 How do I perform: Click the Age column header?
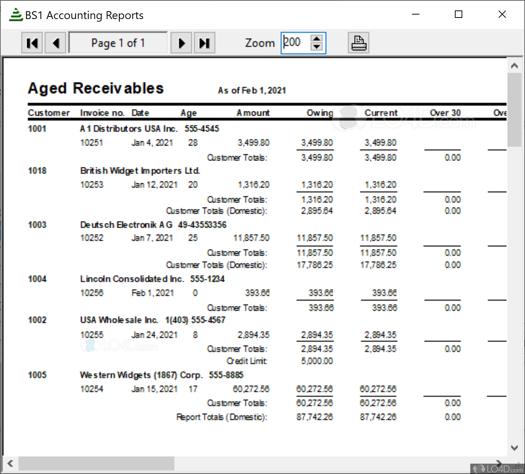[x=189, y=113]
